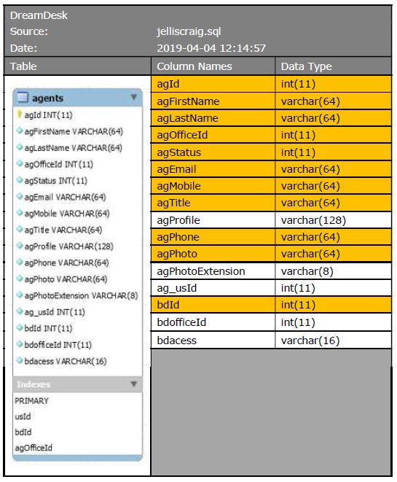Click the primary key icon beside agId

point(20,114)
